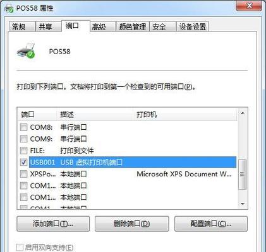Image resolution: width=266 pixels, height=252 pixels.
Task: Open the 颜色管理 tab
Action: point(133,26)
